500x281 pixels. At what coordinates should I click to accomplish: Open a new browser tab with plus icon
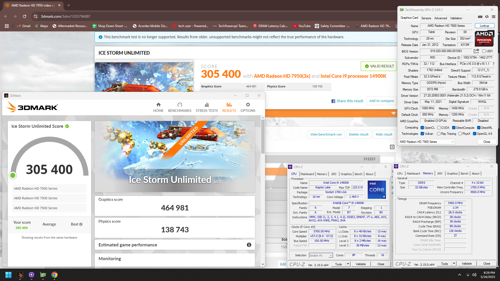tap(69, 5)
